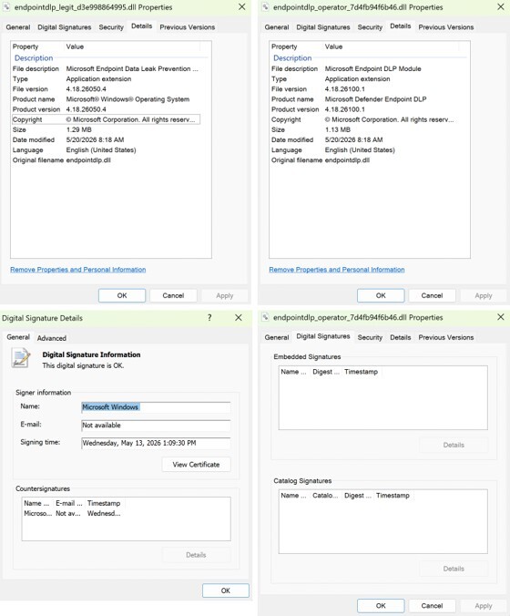
Task: Click the legit dll Properties title bar file icon
Action: (x=6, y=6)
